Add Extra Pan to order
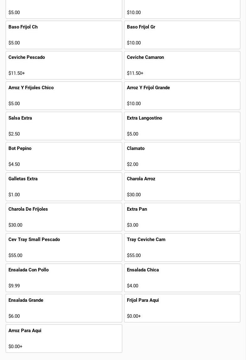Screen dimensions: 246x360 (x=182, y=217)
